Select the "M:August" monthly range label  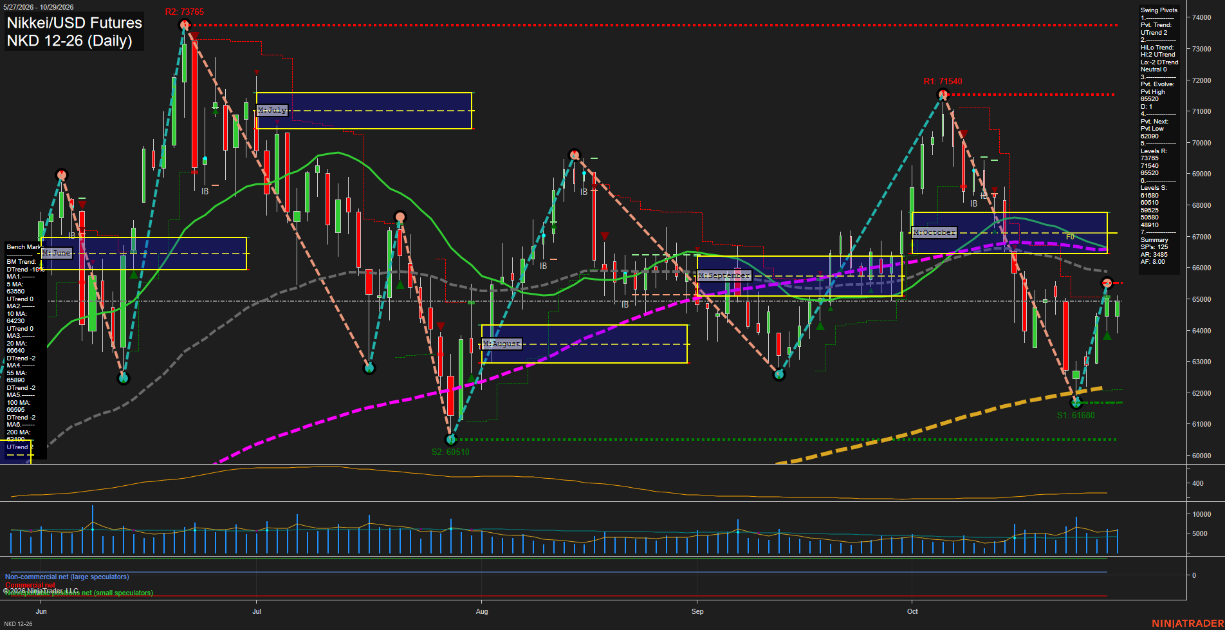502,344
